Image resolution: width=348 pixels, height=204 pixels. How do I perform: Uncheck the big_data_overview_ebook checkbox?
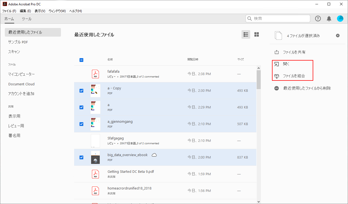pyautogui.click(x=81, y=157)
